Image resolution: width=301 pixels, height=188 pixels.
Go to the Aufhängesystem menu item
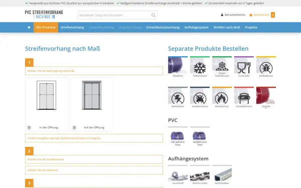click(x=196, y=28)
